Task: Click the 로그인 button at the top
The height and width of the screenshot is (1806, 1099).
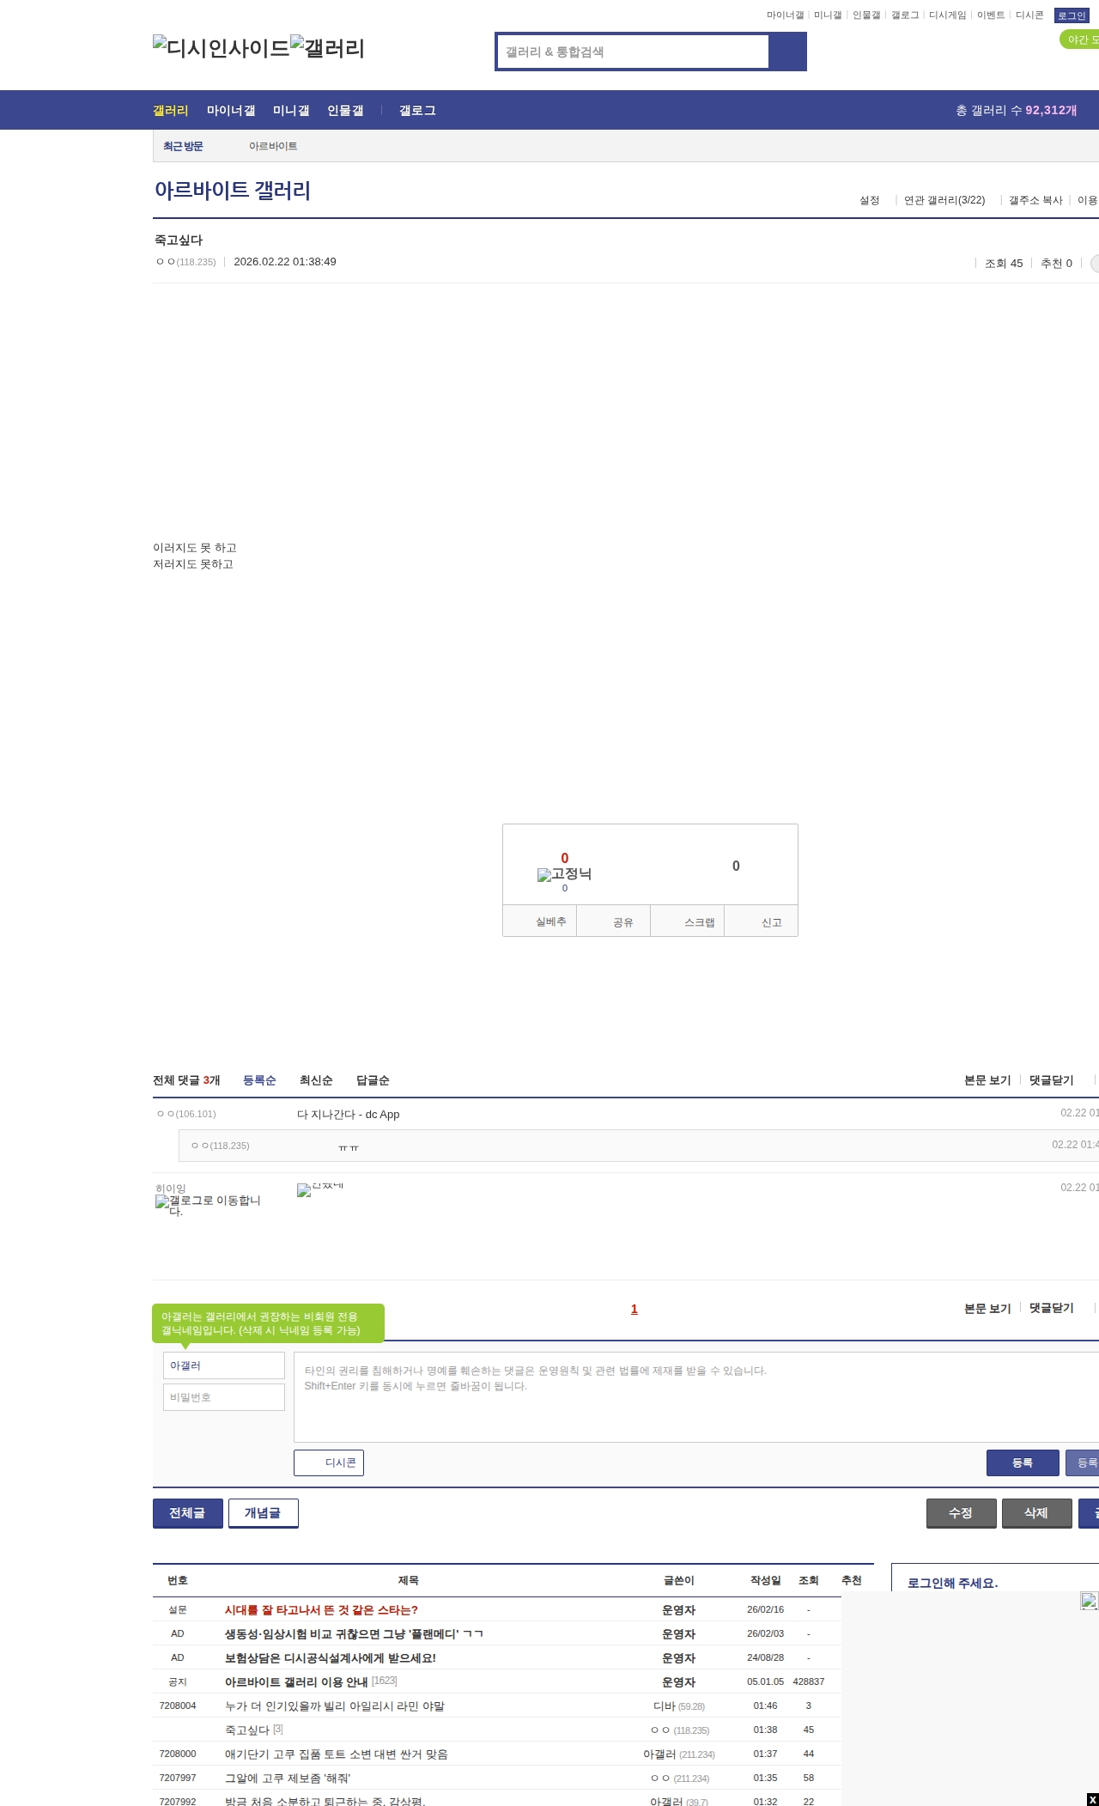Action: point(1072,15)
